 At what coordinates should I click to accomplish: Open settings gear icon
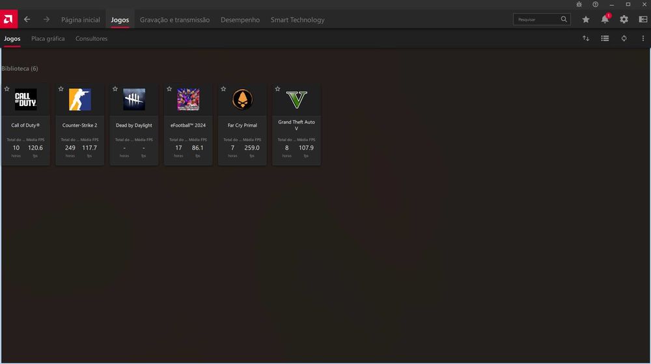[624, 19]
